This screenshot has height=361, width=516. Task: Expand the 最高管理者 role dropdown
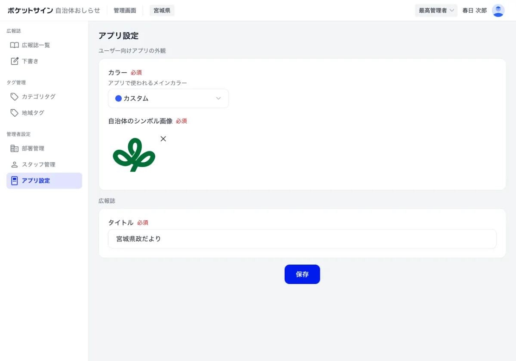pyautogui.click(x=436, y=10)
